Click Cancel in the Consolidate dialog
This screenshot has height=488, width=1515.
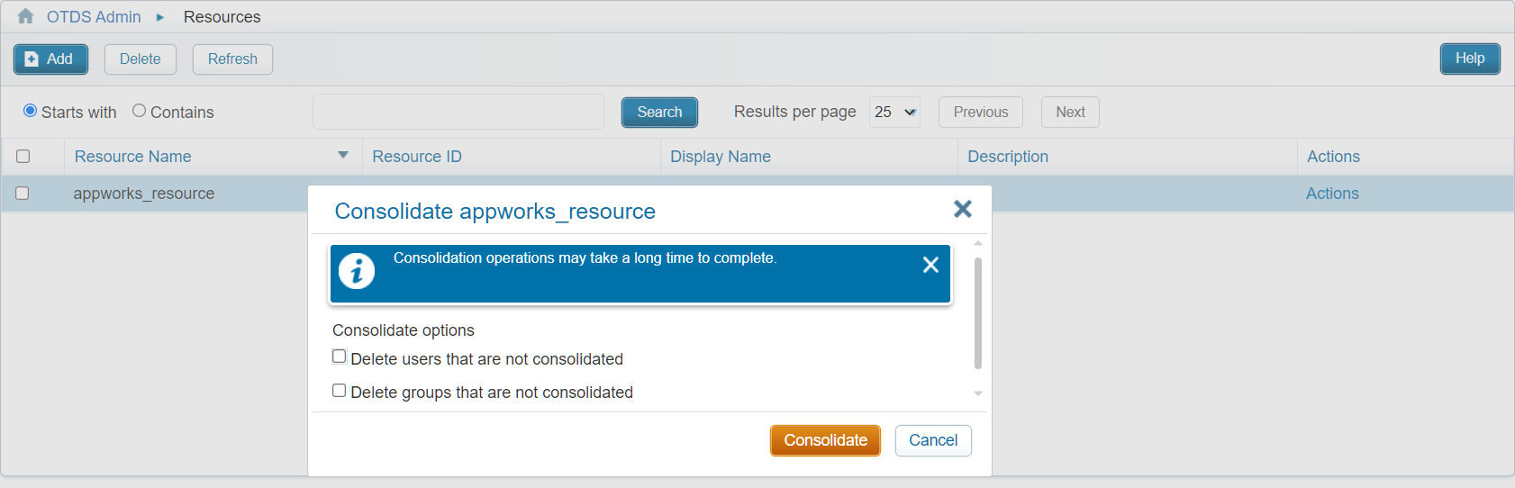click(x=932, y=440)
